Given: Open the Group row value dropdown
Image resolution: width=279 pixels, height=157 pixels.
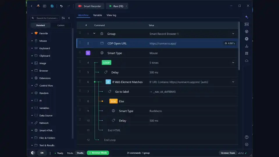Looking at the screenshot, I should [233, 34].
